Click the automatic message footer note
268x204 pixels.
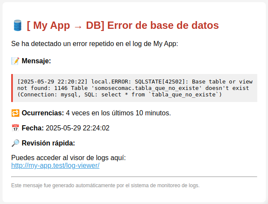pos(105,185)
